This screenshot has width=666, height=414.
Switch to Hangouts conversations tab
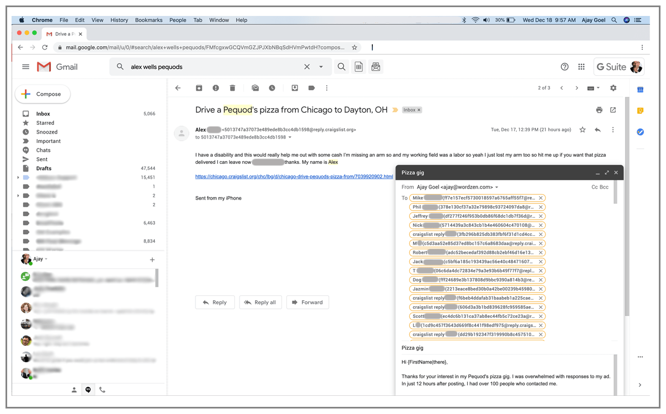(88, 389)
